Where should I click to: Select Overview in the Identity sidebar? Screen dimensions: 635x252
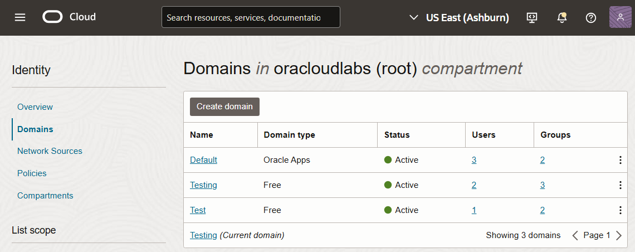pyautogui.click(x=35, y=107)
